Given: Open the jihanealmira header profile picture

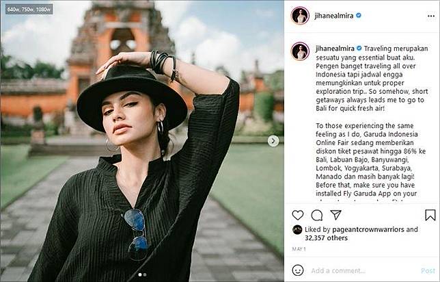Looking at the screenshot, I should pos(300,16).
